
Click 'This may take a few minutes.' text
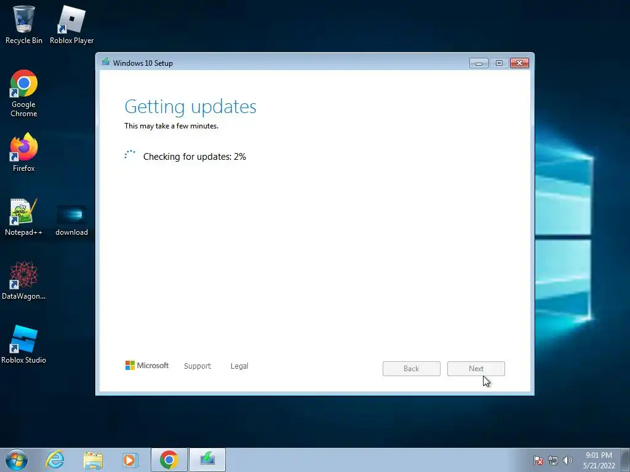(x=171, y=126)
